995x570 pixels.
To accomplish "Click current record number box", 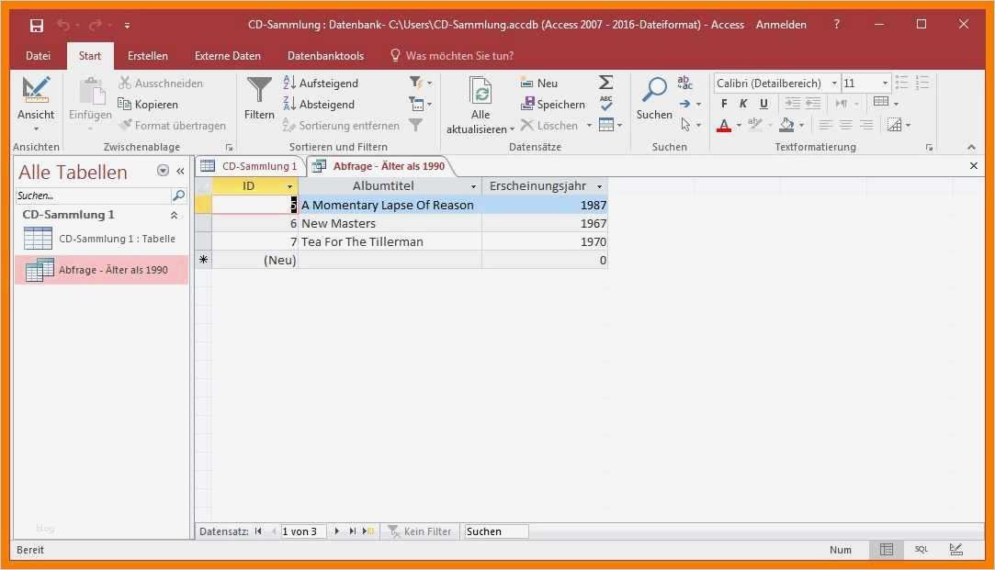I will (303, 531).
